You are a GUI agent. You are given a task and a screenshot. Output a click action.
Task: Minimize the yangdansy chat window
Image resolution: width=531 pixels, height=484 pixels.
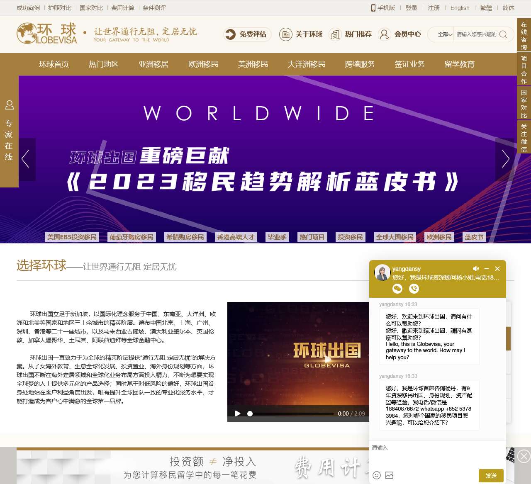pyautogui.click(x=487, y=269)
